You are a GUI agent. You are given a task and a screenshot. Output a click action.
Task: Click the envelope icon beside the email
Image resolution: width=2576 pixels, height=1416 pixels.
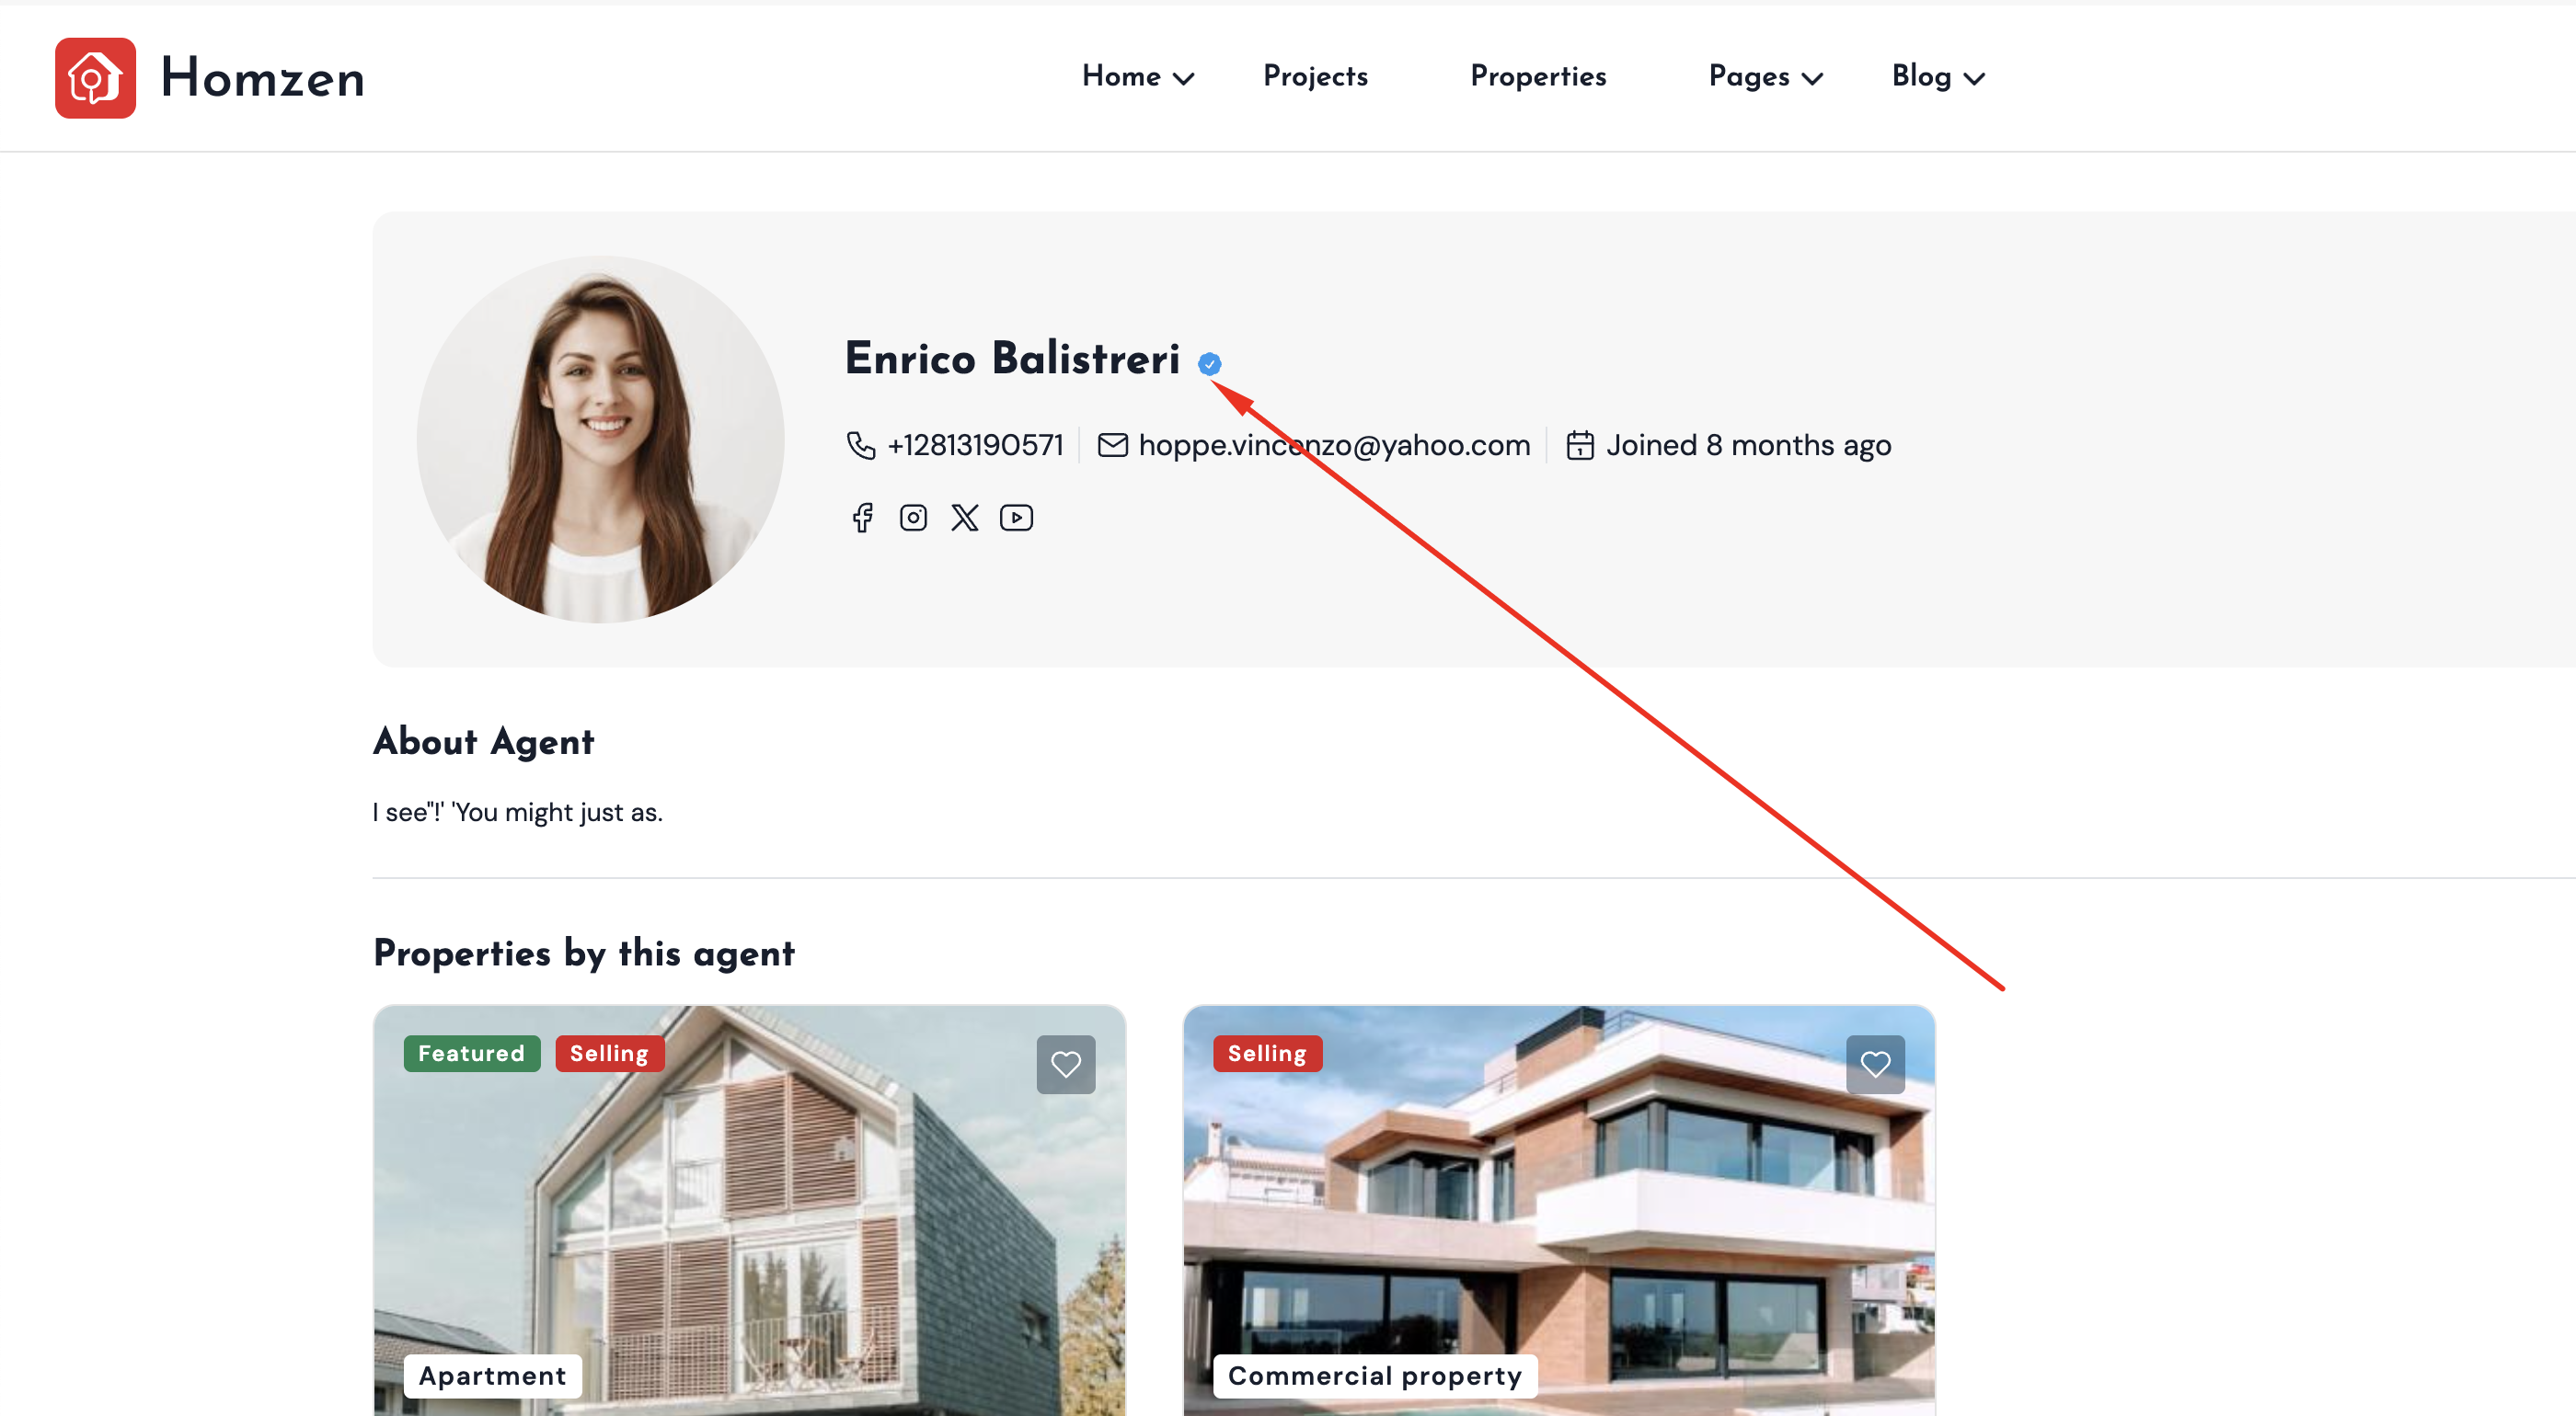[x=1112, y=446]
